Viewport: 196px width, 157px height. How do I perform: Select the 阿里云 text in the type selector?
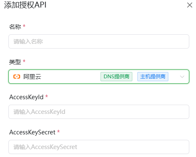[32, 77]
